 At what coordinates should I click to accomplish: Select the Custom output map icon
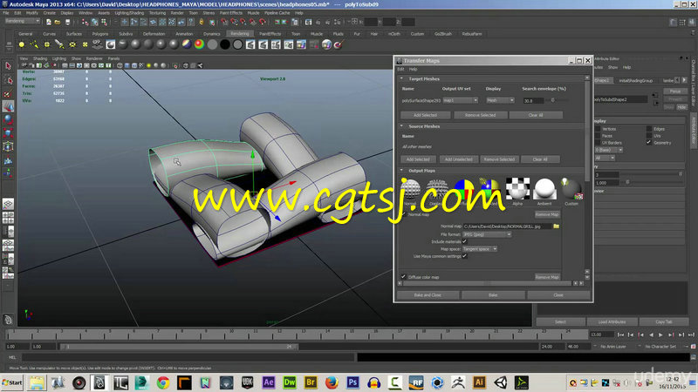571,189
